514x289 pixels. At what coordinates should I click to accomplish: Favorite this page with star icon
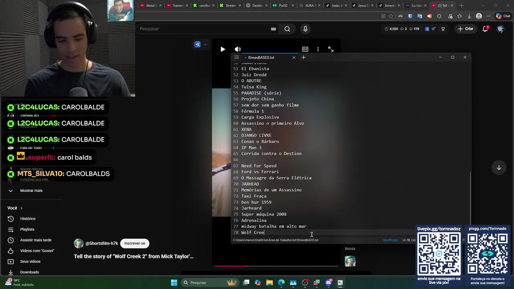(x=391, y=16)
